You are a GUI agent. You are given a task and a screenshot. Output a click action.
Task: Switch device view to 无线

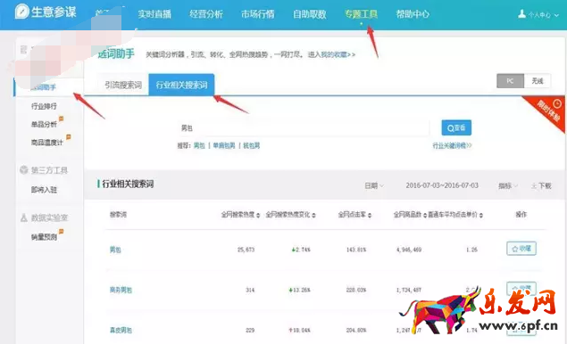click(538, 81)
